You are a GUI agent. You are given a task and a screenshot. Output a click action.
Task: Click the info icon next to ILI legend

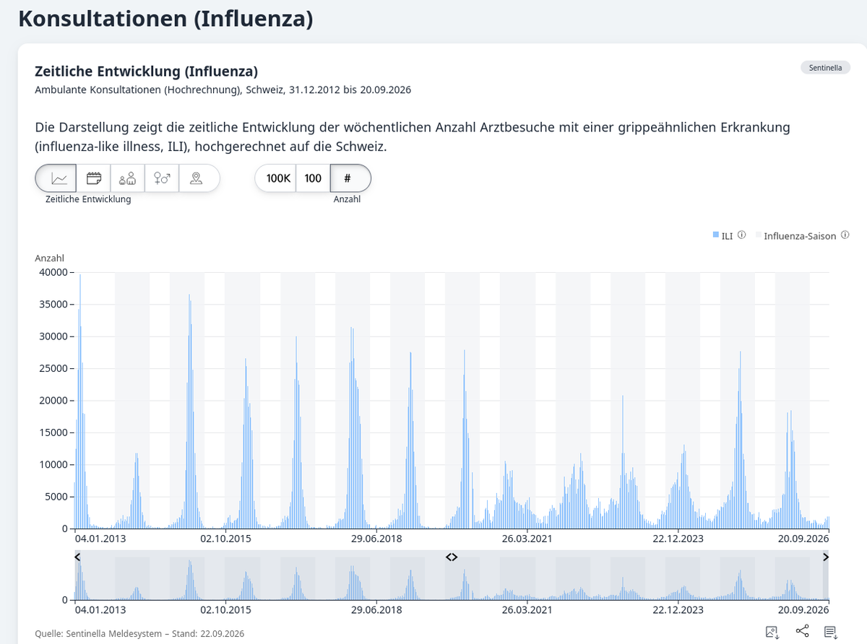[x=741, y=235]
